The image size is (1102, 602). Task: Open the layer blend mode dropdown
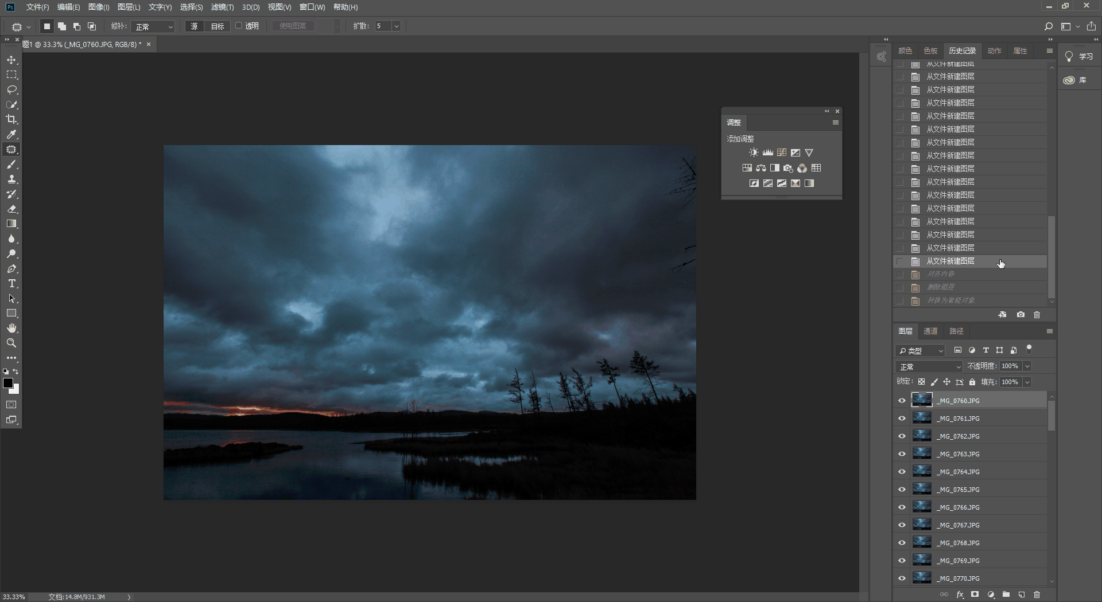929,366
